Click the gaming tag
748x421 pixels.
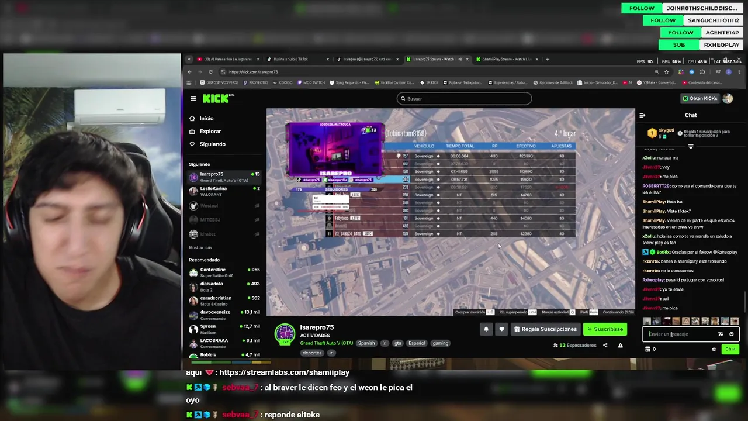440,343
